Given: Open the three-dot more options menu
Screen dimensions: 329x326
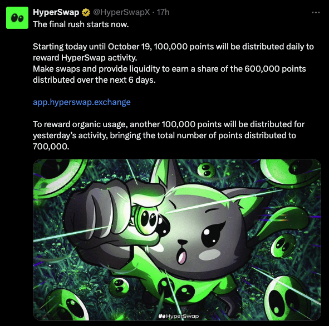Looking at the screenshot, I should pos(316,12).
